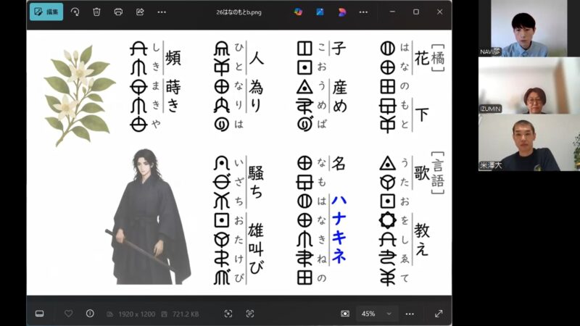This screenshot has height=326, width=580.
Task: Click the flower illustration
Action: click(79, 95)
